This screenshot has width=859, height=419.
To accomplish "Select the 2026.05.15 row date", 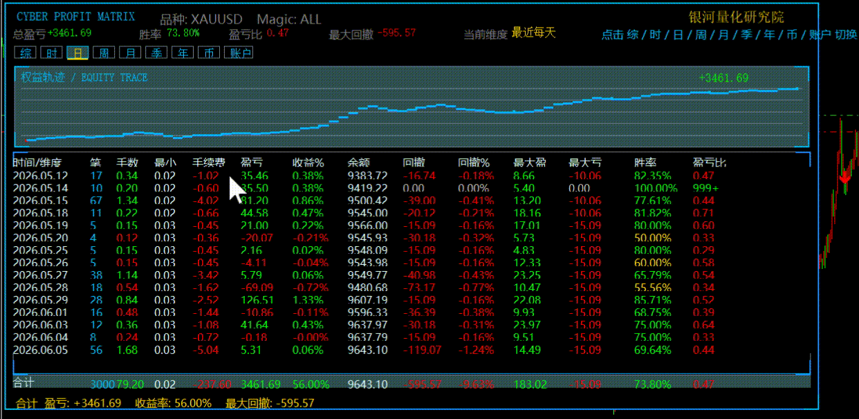I will click(41, 201).
